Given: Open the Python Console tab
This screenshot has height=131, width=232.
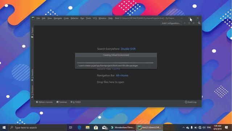Looking at the screenshot, I should [x=44, y=102].
